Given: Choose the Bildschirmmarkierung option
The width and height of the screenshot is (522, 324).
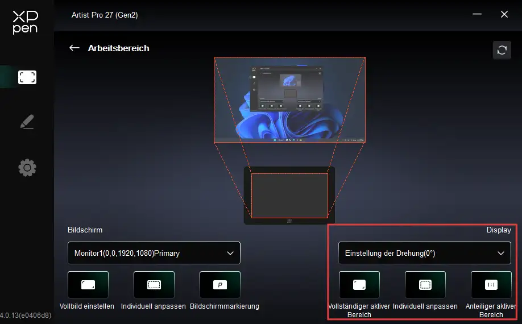Looking at the screenshot, I should [x=219, y=285].
